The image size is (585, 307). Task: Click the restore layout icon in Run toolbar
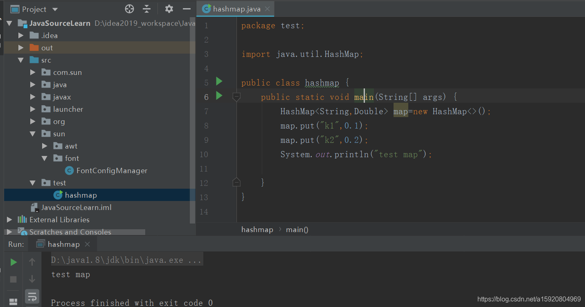click(13, 302)
